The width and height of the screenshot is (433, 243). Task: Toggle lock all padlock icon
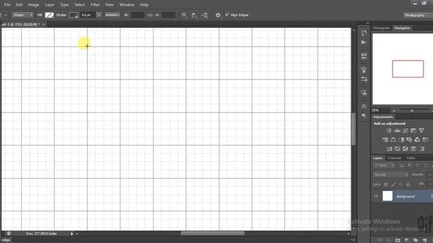pos(408,184)
